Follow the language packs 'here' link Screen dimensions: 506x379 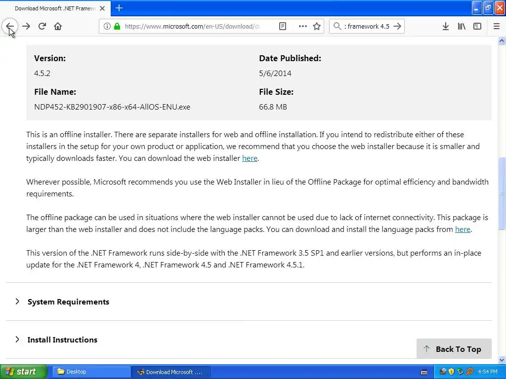click(x=463, y=229)
